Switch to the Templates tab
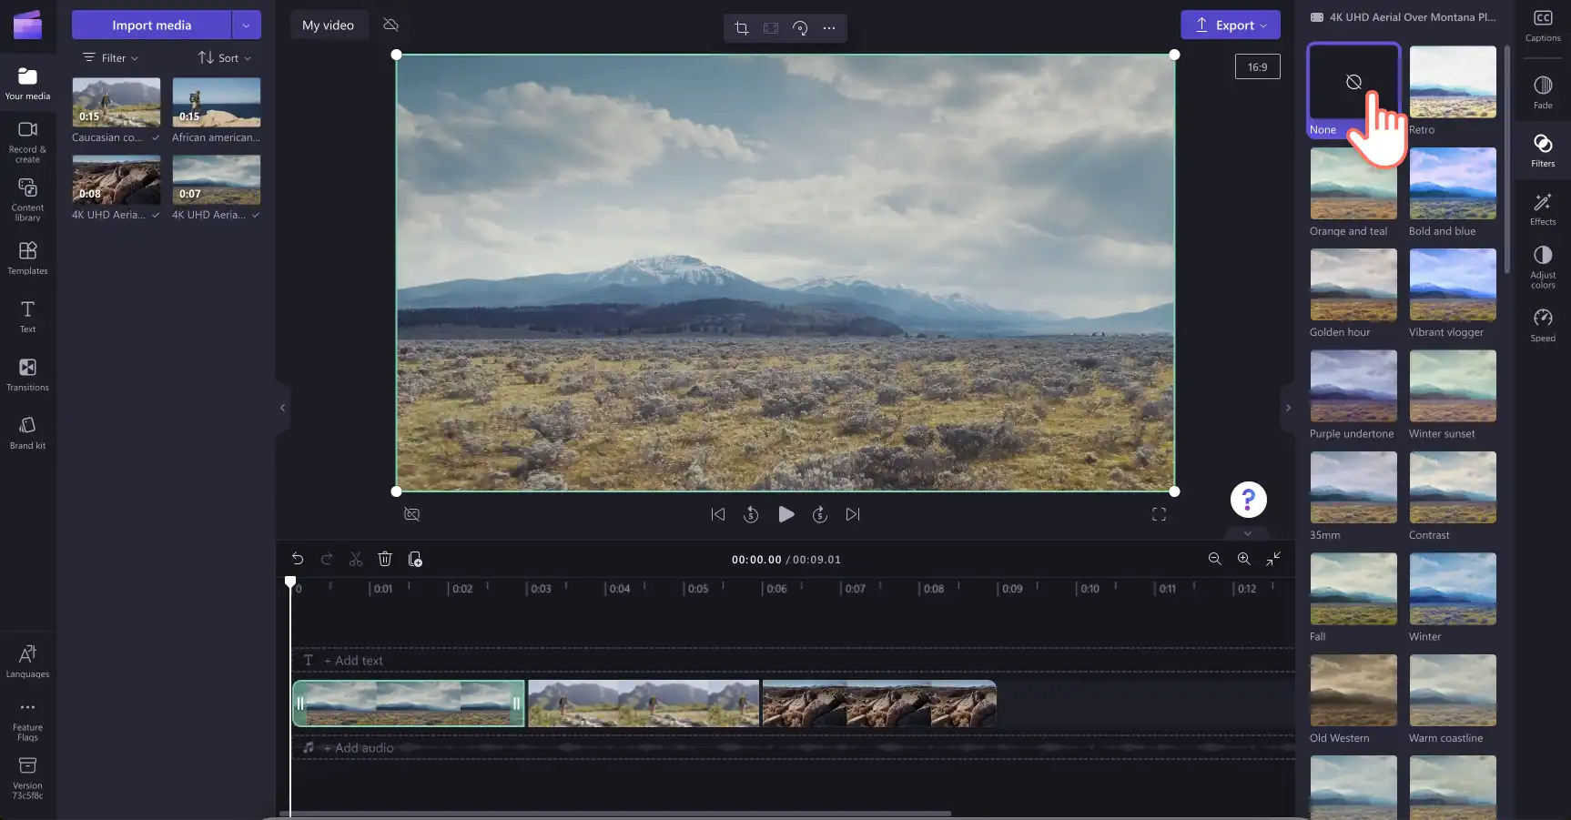This screenshot has width=1571, height=820. tap(27, 258)
